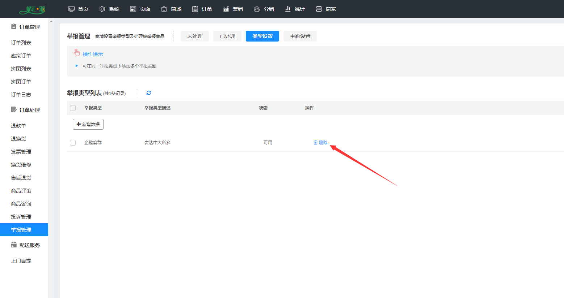The height and width of the screenshot is (298, 564).
Task: Click the 操作提示 hand pointer icon
Action: [77, 53]
